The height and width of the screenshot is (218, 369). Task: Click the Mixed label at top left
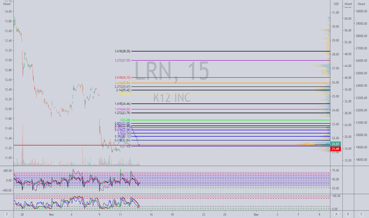(7, 4)
